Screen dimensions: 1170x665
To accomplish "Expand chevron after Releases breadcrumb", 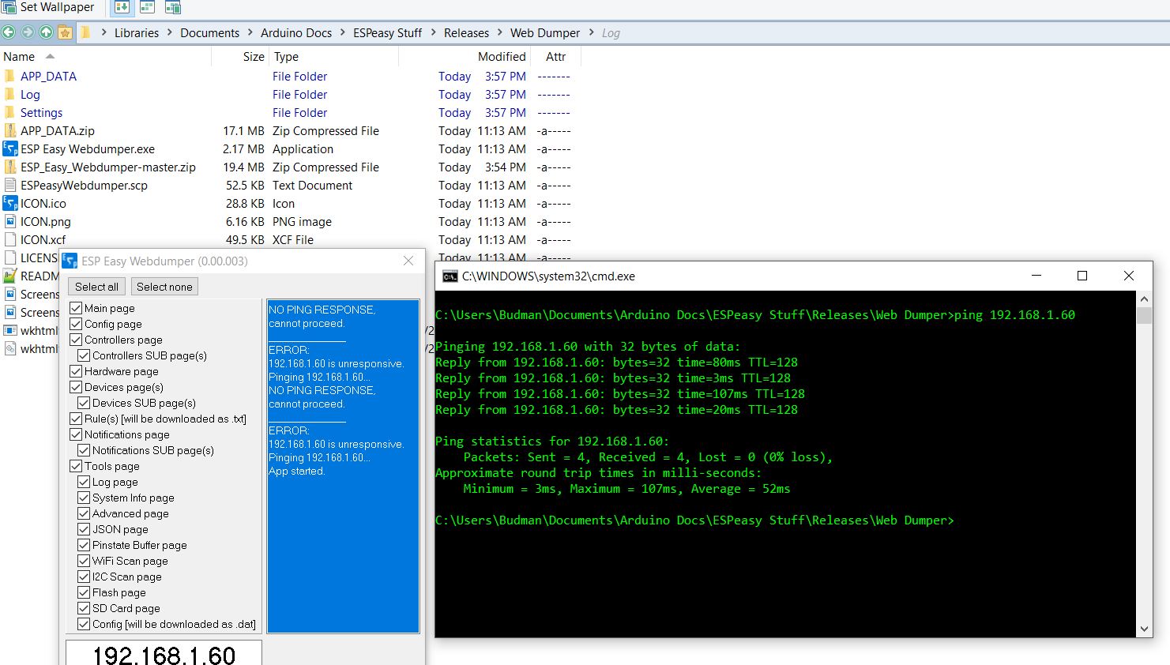I will pos(500,32).
